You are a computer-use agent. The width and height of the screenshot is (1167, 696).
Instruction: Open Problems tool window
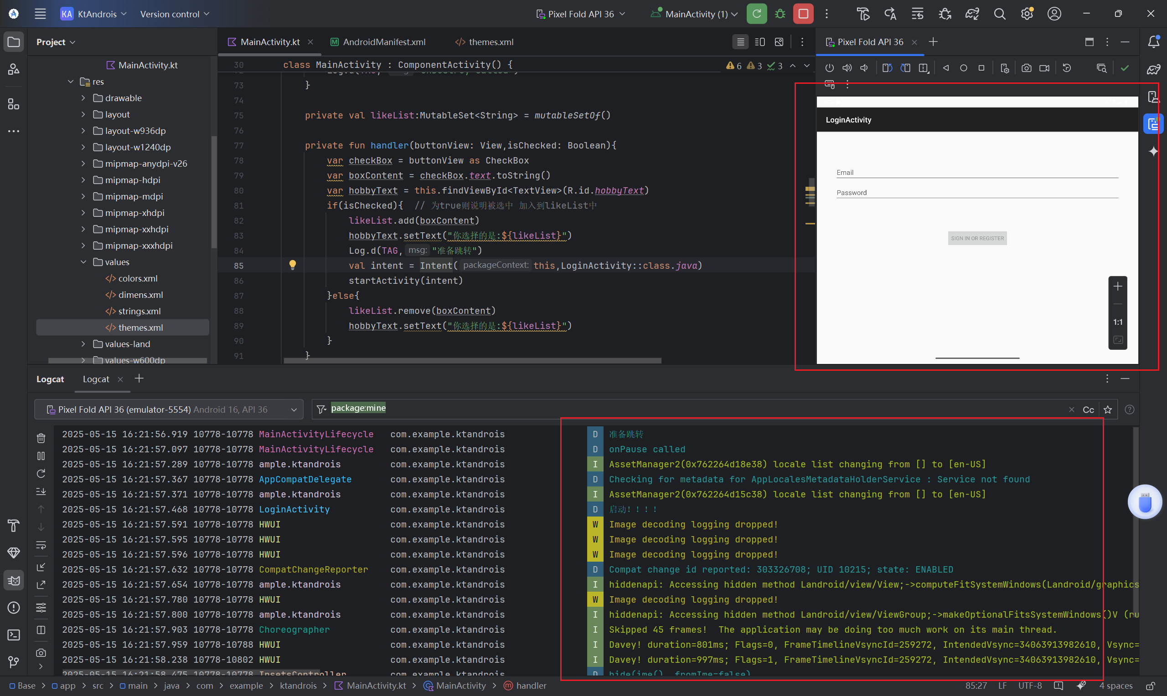(14, 608)
